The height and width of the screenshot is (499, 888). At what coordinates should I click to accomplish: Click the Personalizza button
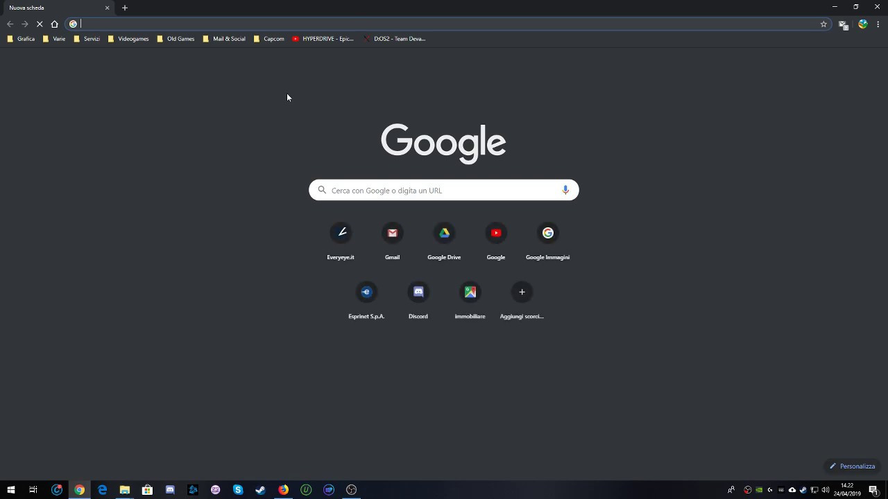point(852,466)
